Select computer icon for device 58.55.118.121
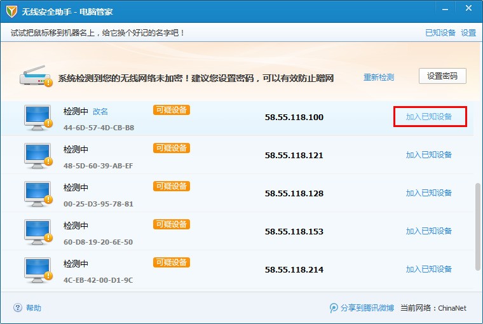 pyautogui.click(x=39, y=156)
